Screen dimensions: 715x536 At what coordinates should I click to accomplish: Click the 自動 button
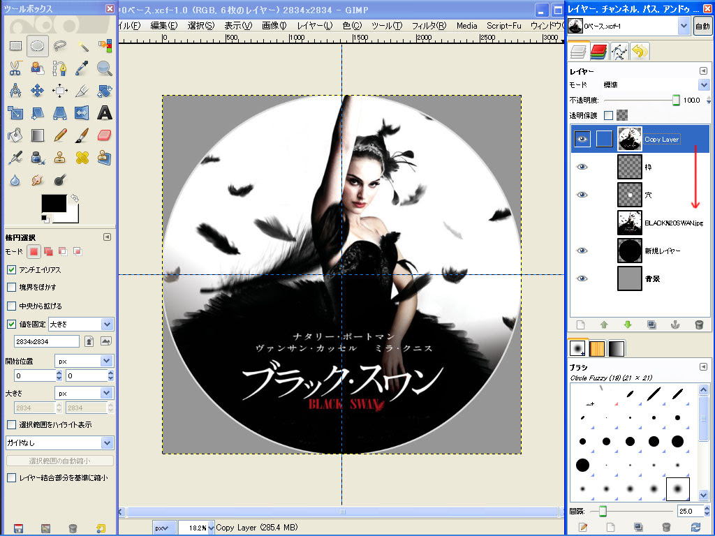(702, 26)
